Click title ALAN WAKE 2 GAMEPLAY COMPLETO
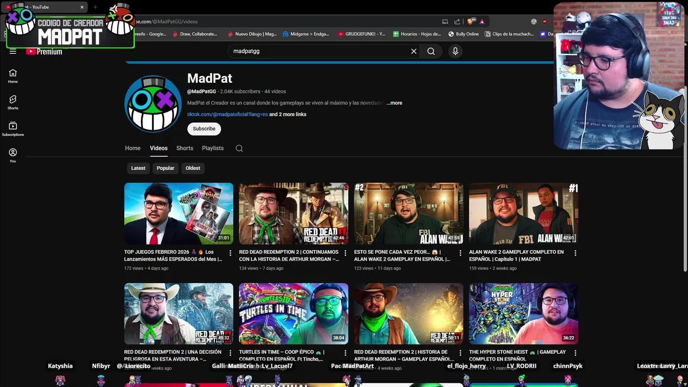The width and height of the screenshot is (688, 387). [517, 255]
